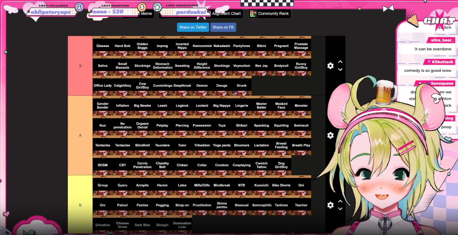Click the Yoga pants tile
The width and height of the screenshot is (458, 235).
(x=222, y=146)
